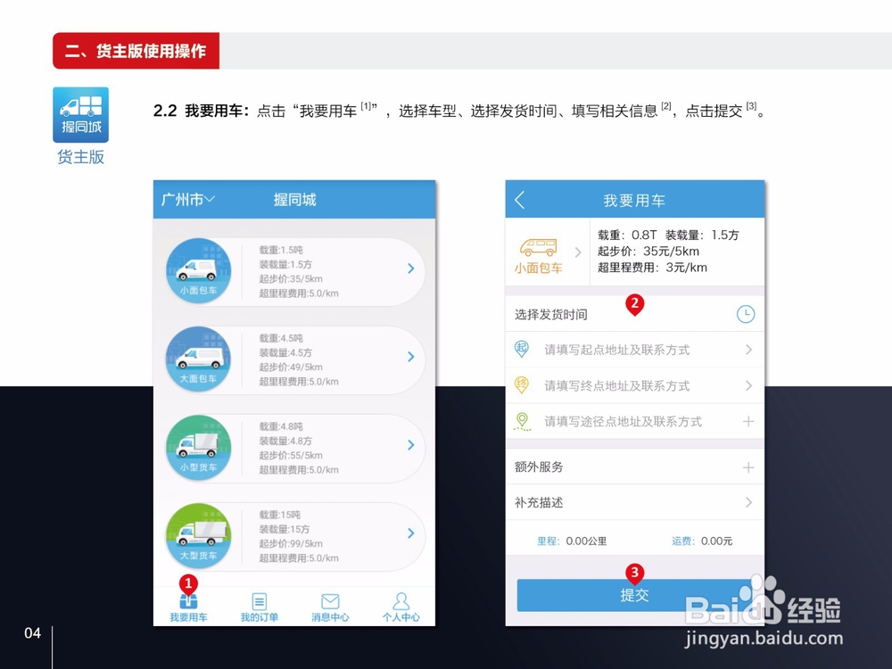892x669 pixels.
Task: Switch to the 消息中心 bottom tab
Action: (330, 607)
